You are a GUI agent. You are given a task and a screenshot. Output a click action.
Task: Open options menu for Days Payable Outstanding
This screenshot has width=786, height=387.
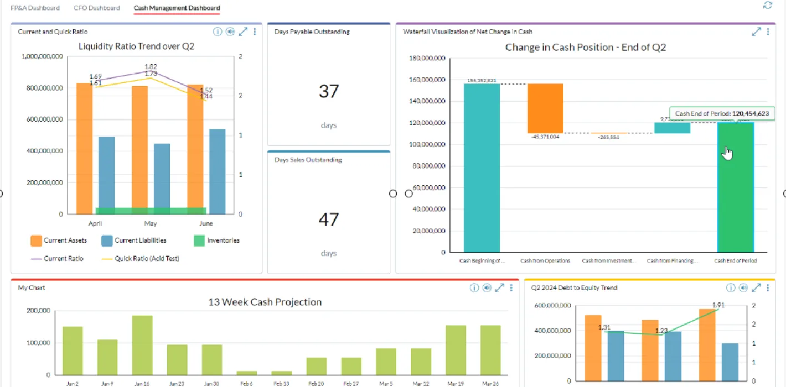tap(384, 32)
